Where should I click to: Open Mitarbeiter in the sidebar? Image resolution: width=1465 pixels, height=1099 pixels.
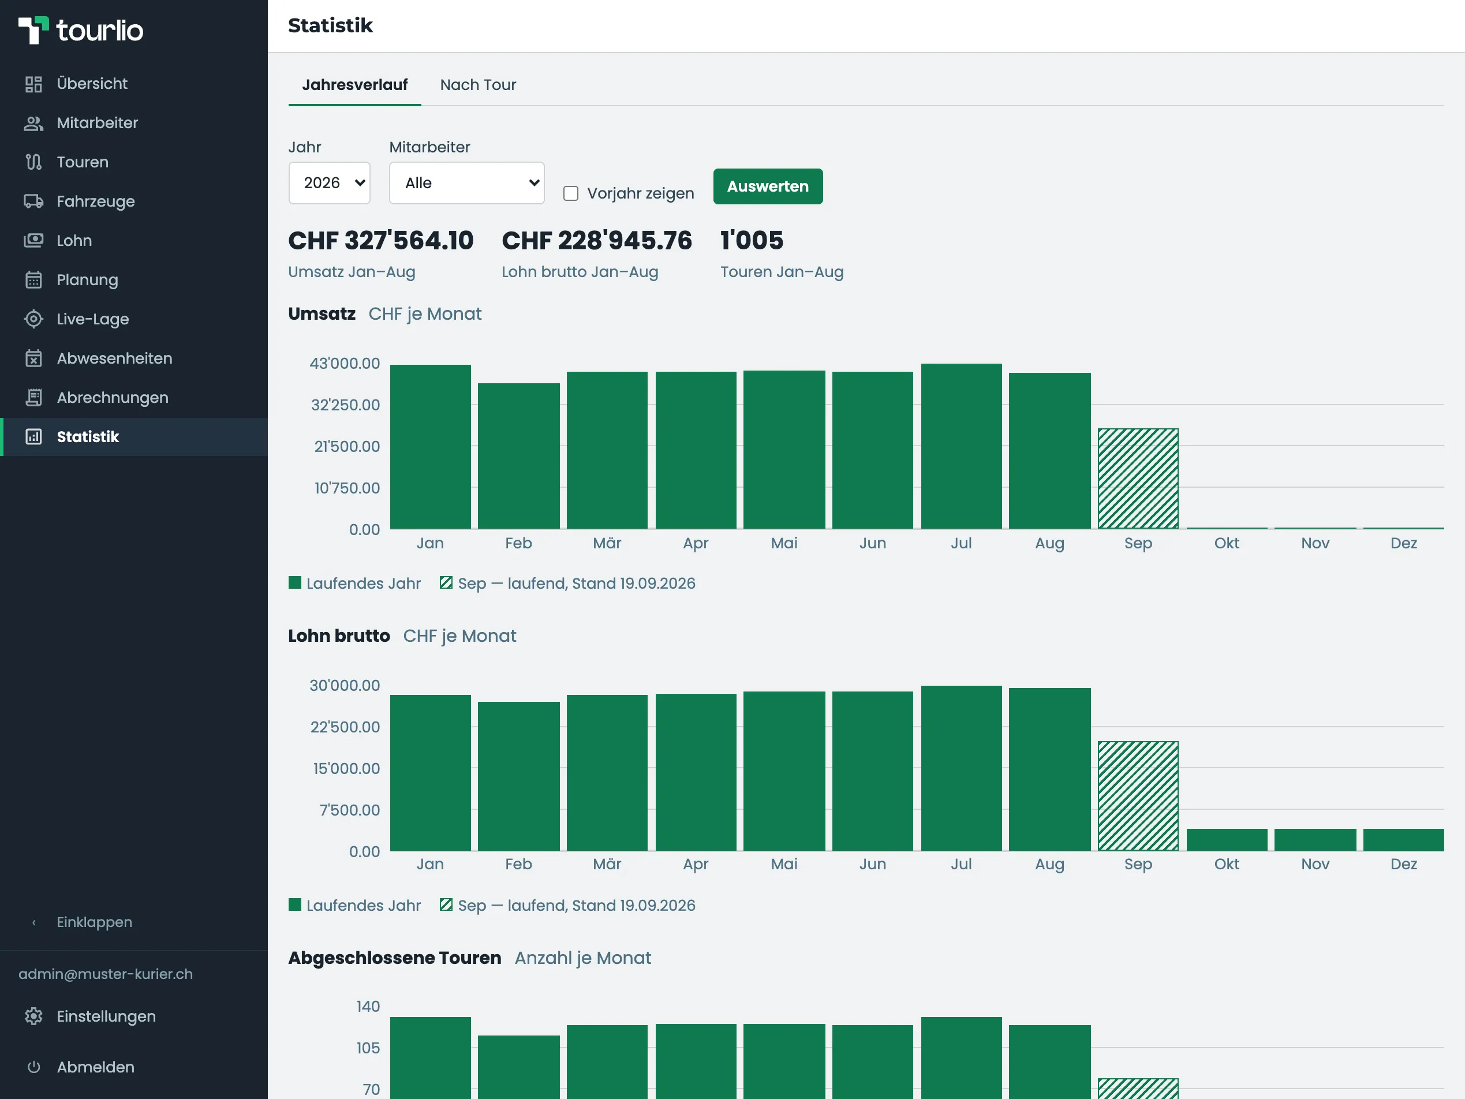point(134,123)
